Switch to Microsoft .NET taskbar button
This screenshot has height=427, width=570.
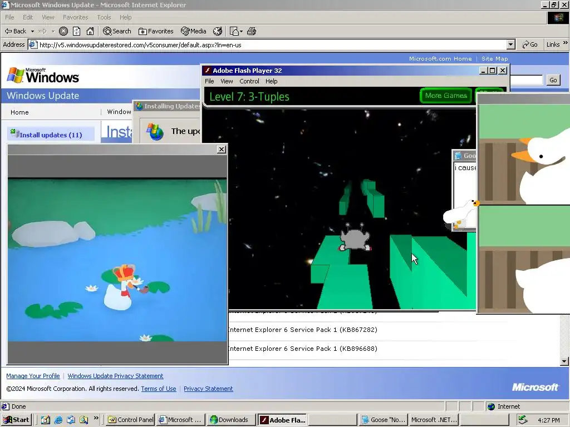[433, 420]
